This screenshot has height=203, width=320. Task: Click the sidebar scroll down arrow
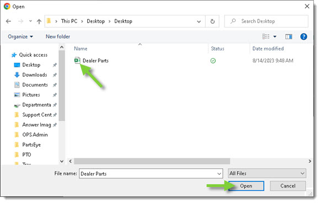click(62, 161)
